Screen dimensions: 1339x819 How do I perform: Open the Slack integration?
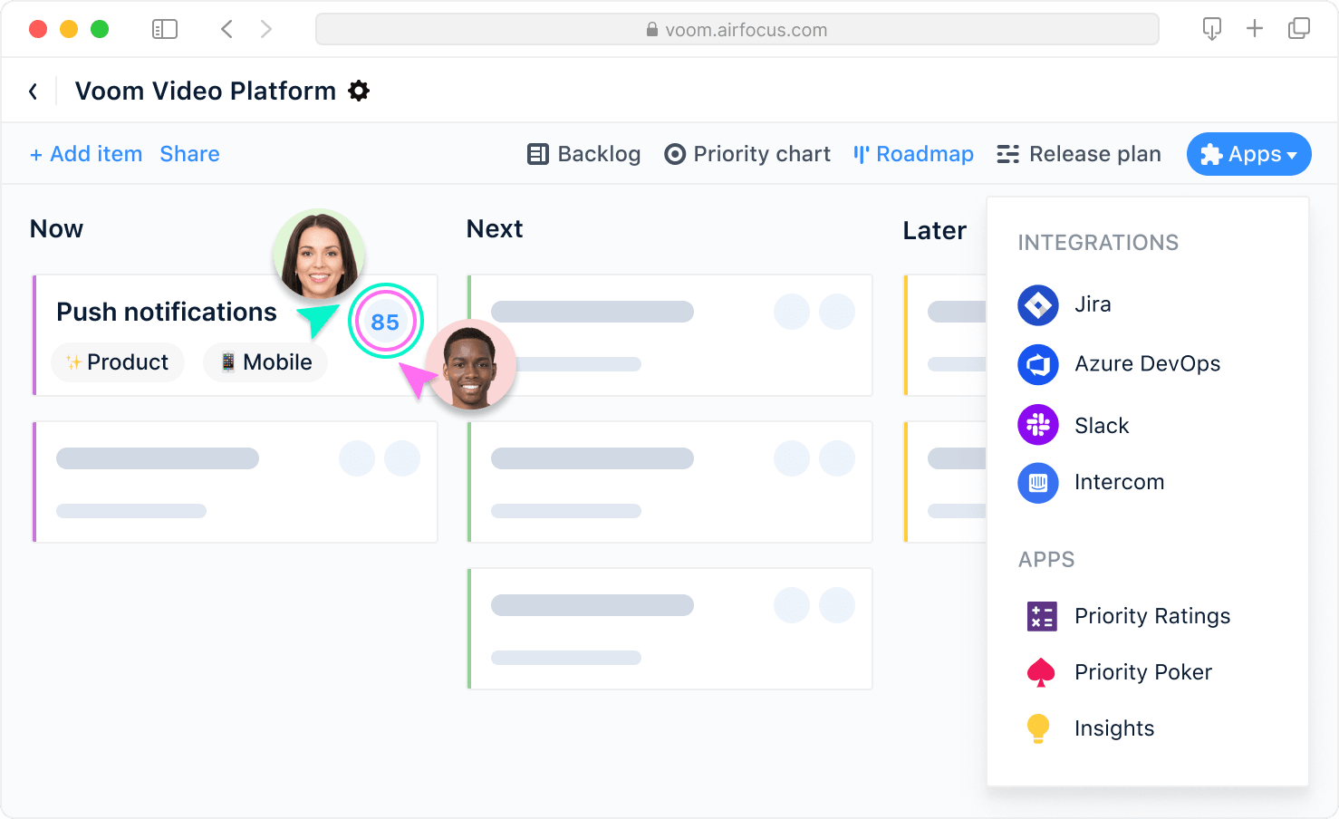pyautogui.click(x=1037, y=425)
